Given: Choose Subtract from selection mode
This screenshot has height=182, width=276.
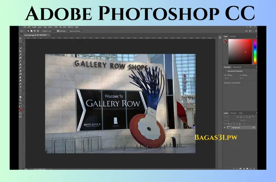Looking at the screenshot, I should pos(35,31).
